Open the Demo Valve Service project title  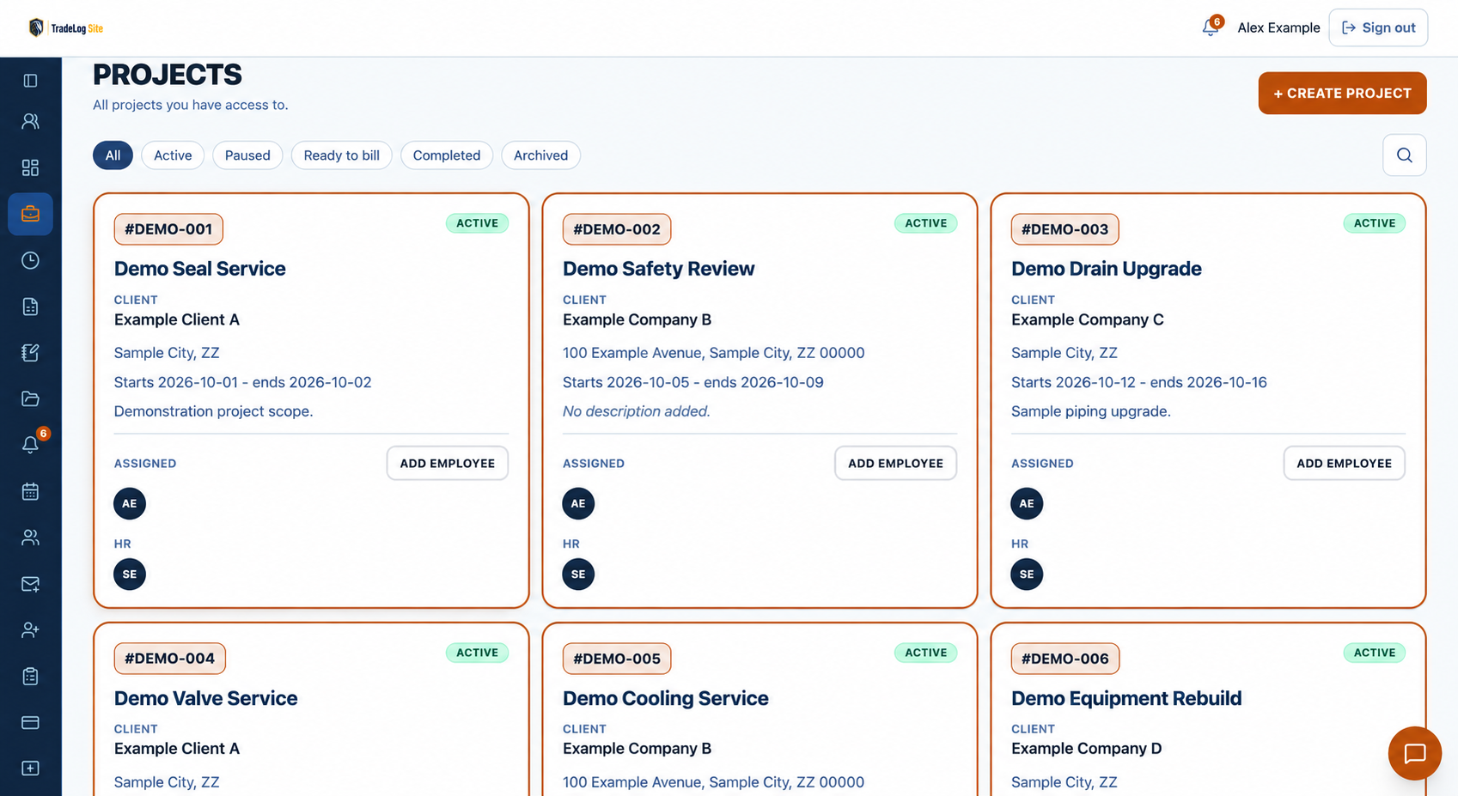(205, 698)
